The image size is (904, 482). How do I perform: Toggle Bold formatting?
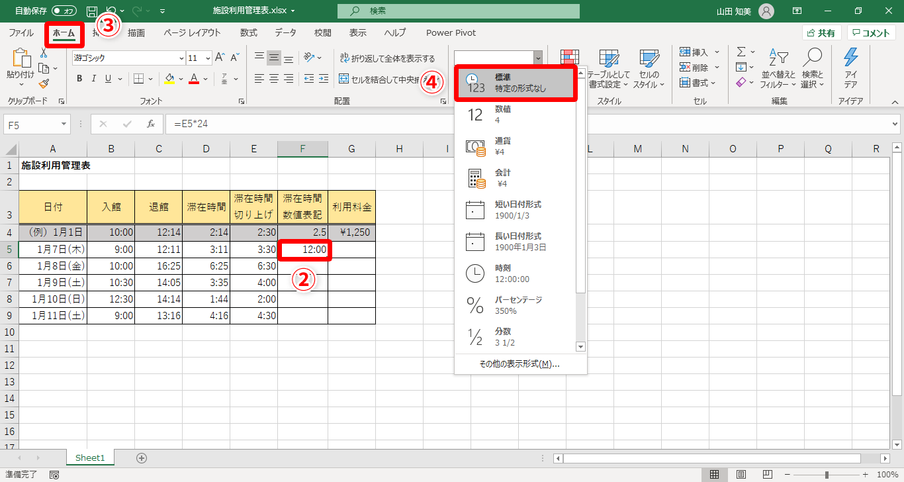pos(79,79)
